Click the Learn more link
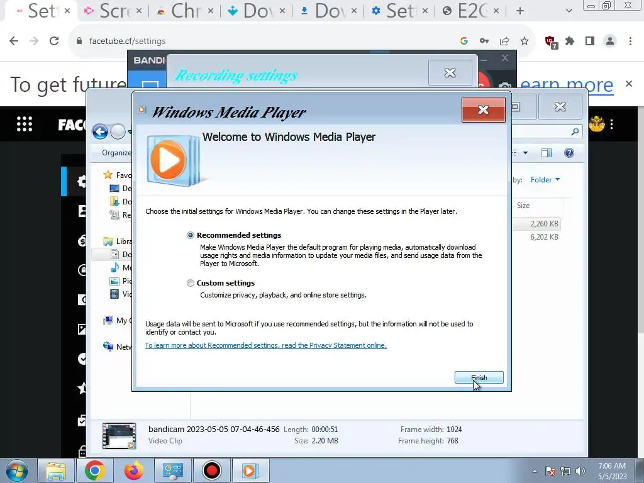The image size is (644, 483). click(x=567, y=85)
